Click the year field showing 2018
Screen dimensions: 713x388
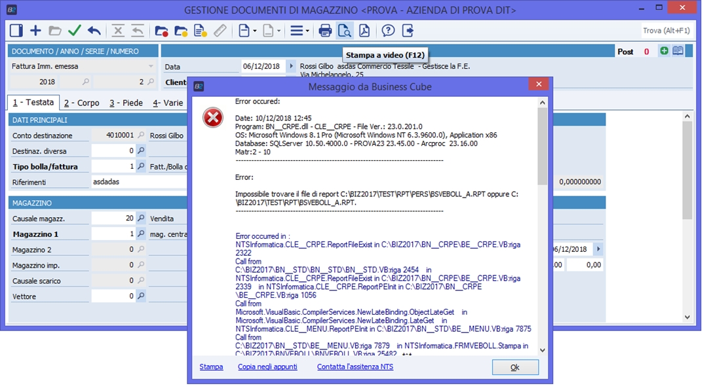click(34, 82)
